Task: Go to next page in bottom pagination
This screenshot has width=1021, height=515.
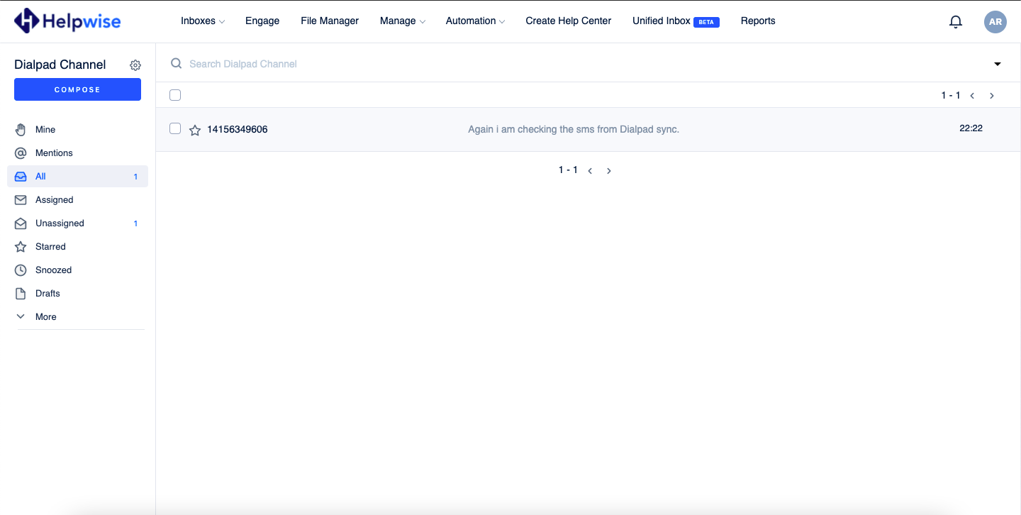Action: coord(609,171)
